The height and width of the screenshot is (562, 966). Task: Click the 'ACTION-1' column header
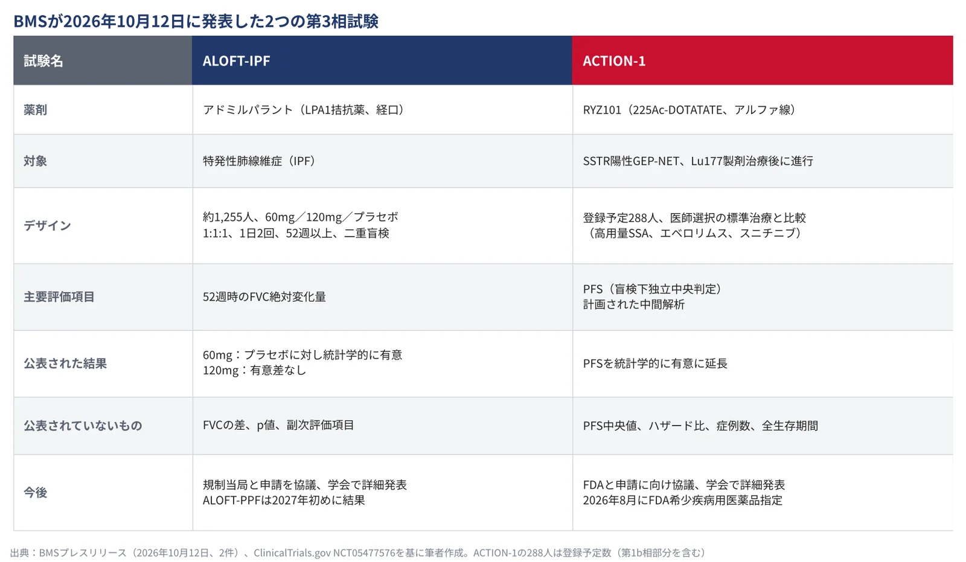(763, 60)
